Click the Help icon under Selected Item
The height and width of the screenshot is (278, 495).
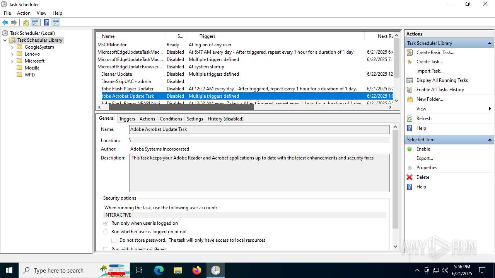click(x=410, y=187)
